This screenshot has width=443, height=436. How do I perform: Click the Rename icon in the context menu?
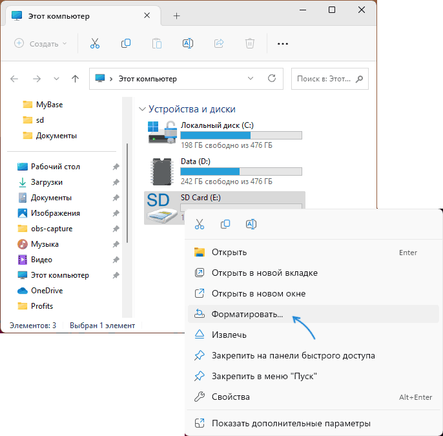tap(251, 224)
